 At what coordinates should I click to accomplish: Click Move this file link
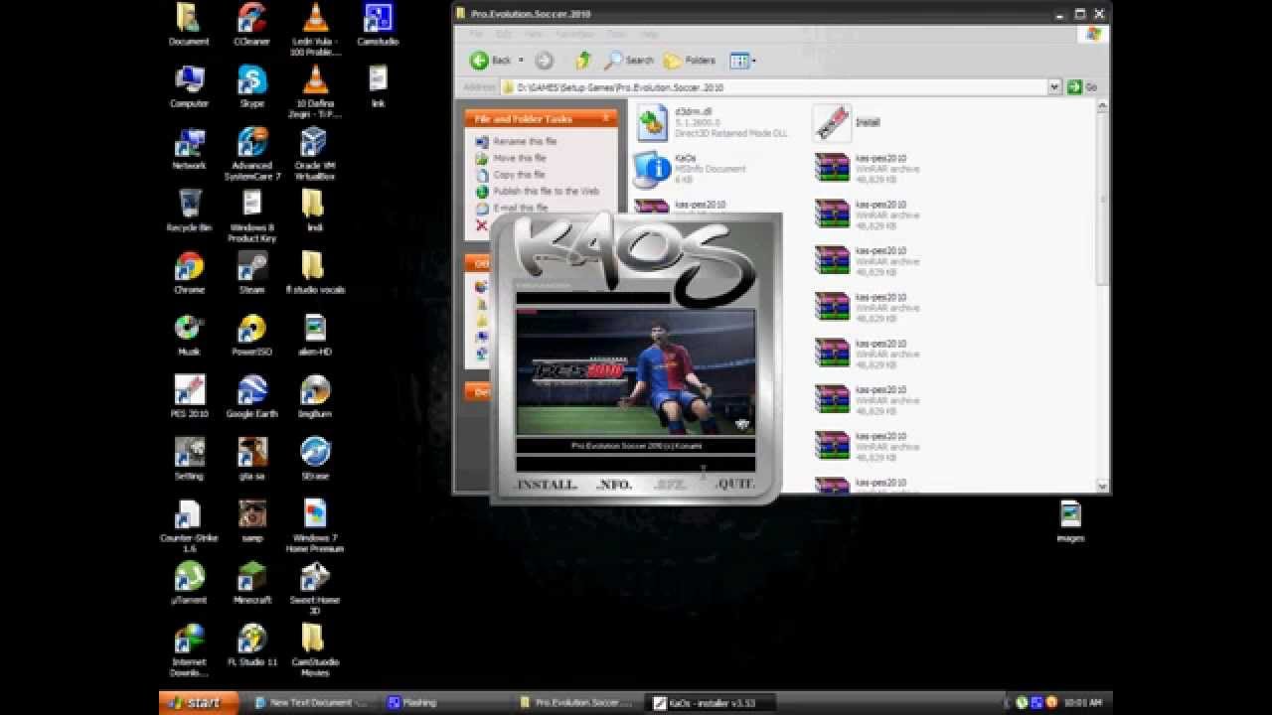pyautogui.click(x=520, y=158)
